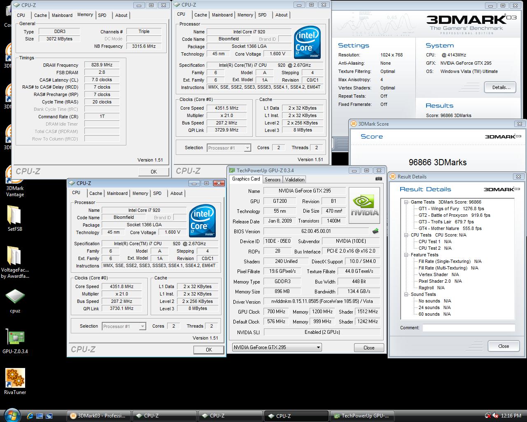Screen dimensions: 527x422
Task: Open SPD tab in the memory CPU-Z window
Action: (x=102, y=15)
